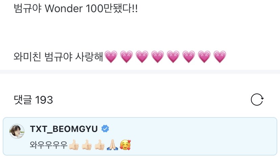Select the 댓글 193 comments header
The image size is (280, 164).
[x=33, y=100]
